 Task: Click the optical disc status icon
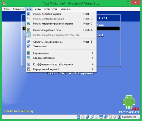pos(83,117)
